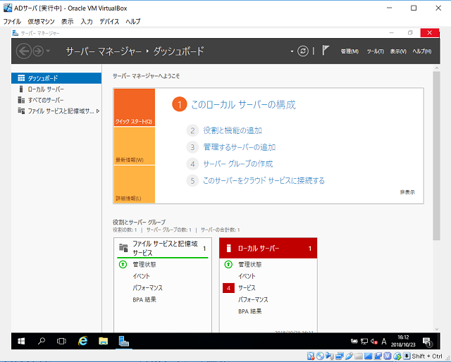Click the クイック スタート(Q) tile
The image size is (451, 362).
click(135, 107)
